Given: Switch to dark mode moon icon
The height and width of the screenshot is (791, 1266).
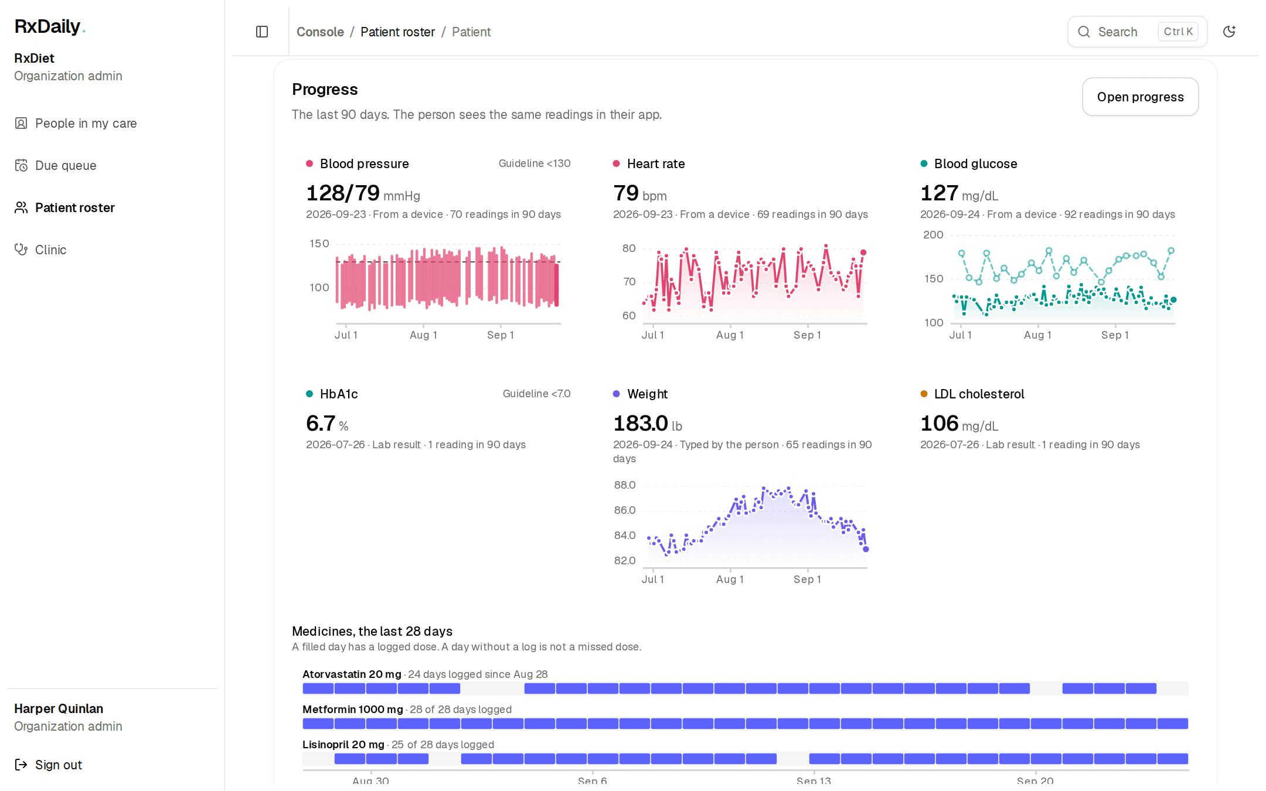Looking at the screenshot, I should [x=1229, y=32].
